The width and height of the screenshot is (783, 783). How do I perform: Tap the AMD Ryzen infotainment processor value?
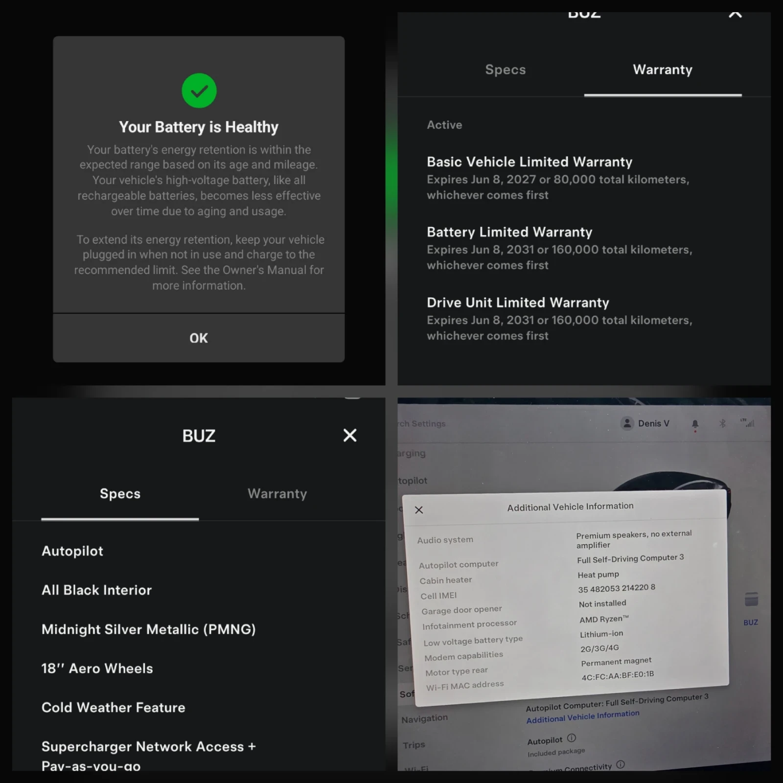604,619
